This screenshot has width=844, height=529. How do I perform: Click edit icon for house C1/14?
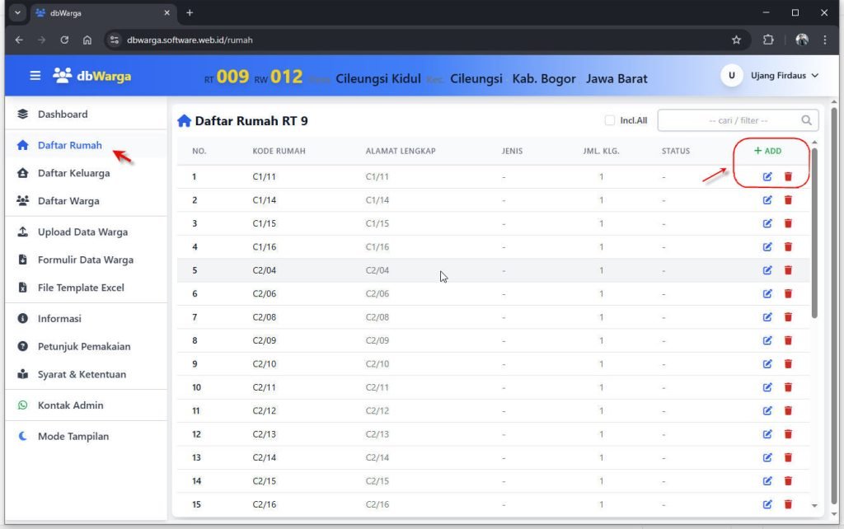pos(767,200)
